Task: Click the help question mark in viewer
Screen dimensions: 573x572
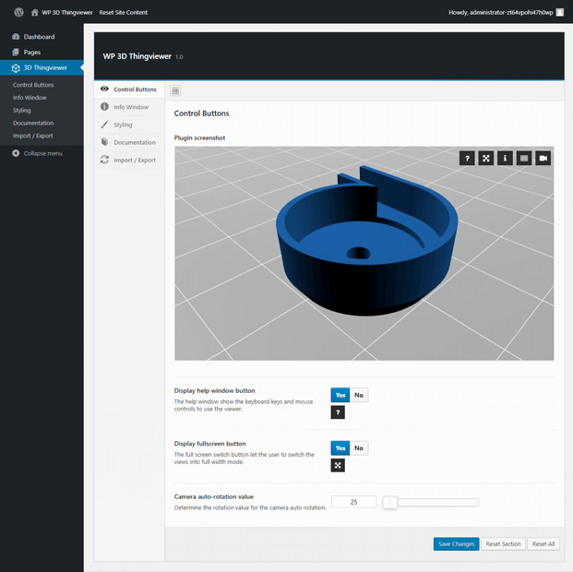Action: 467,159
